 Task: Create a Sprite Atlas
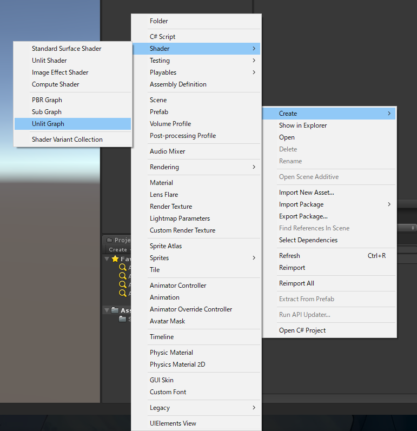(196, 246)
